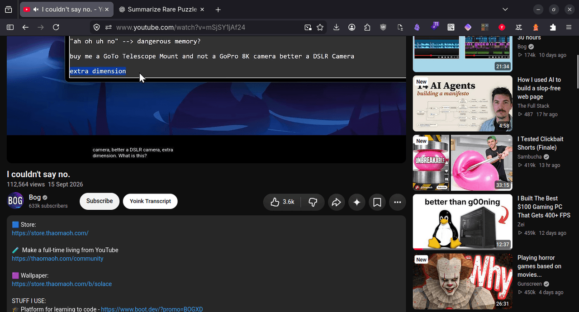Open the store.thaomaoh.com/b/solace wallpaper link
Image resolution: width=579 pixels, height=312 pixels.
click(62, 284)
